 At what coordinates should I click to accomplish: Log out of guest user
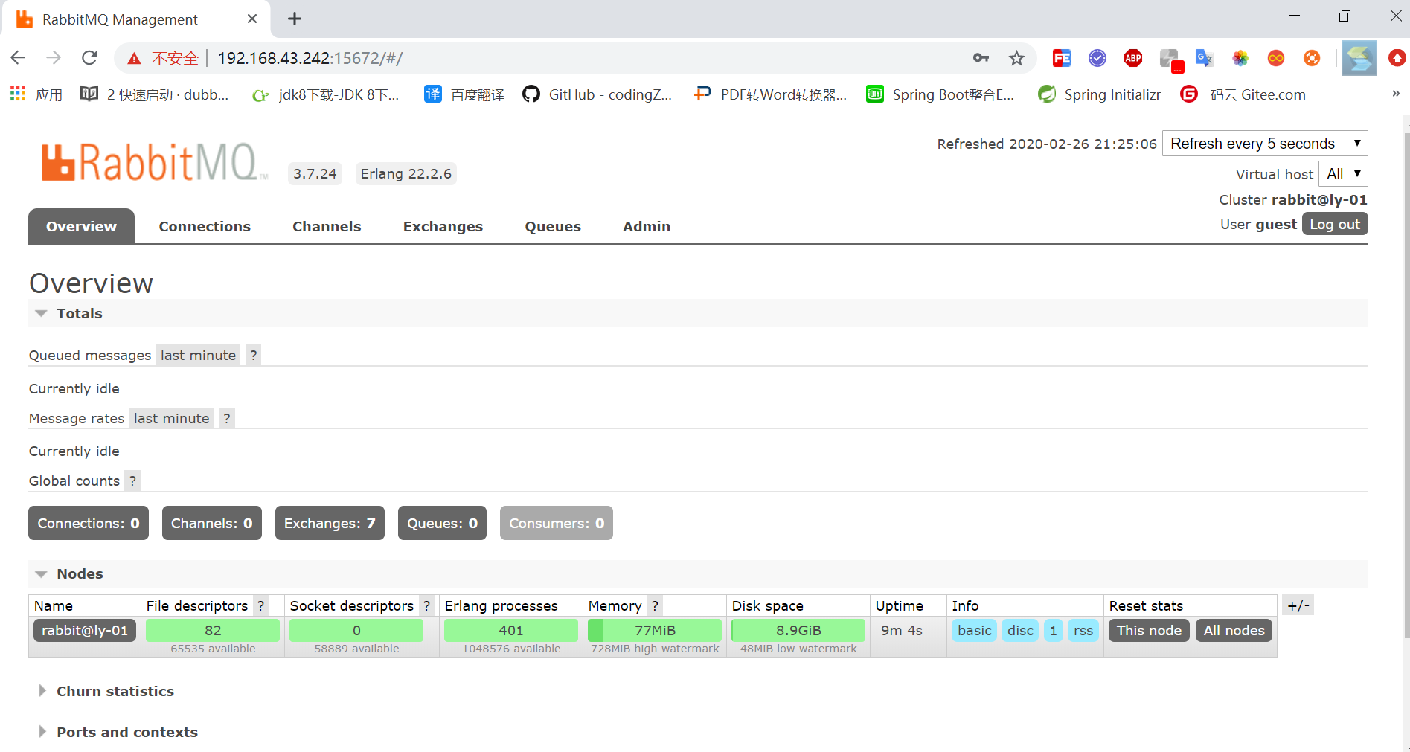click(1335, 225)
